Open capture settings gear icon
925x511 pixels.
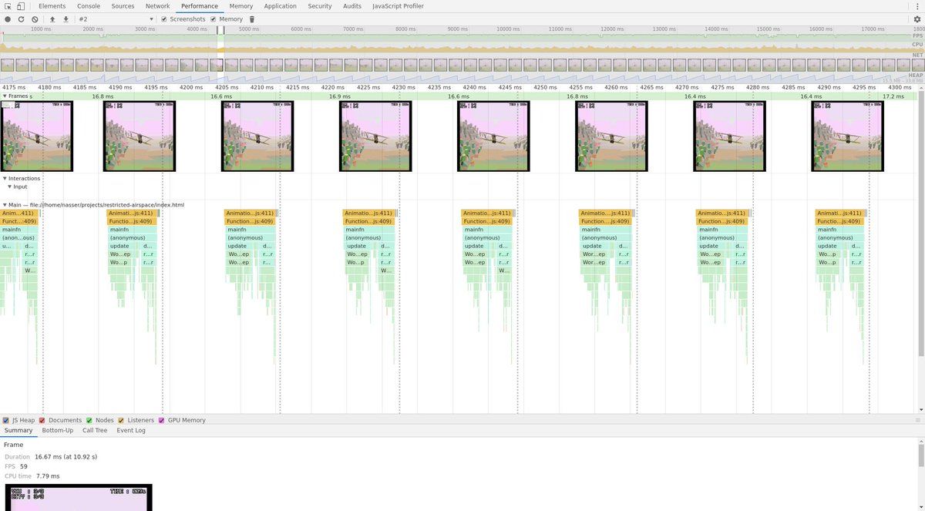click(x=917, y=19)
